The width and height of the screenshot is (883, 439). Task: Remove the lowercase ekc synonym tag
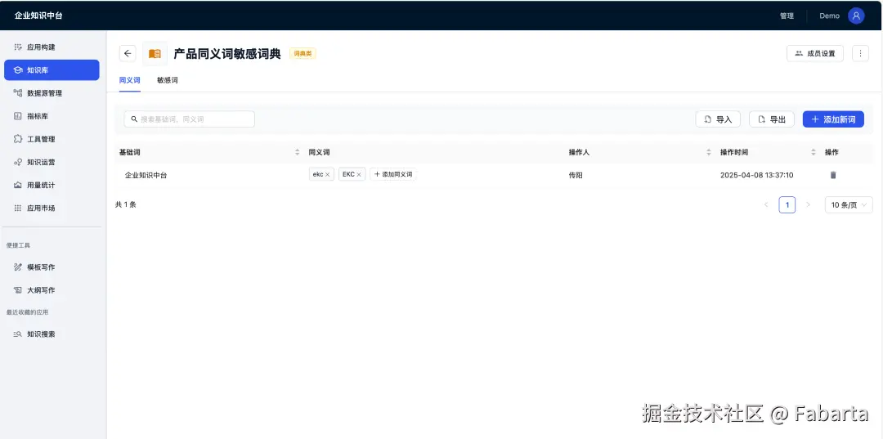pyautogui.click(x=327, y=174)
